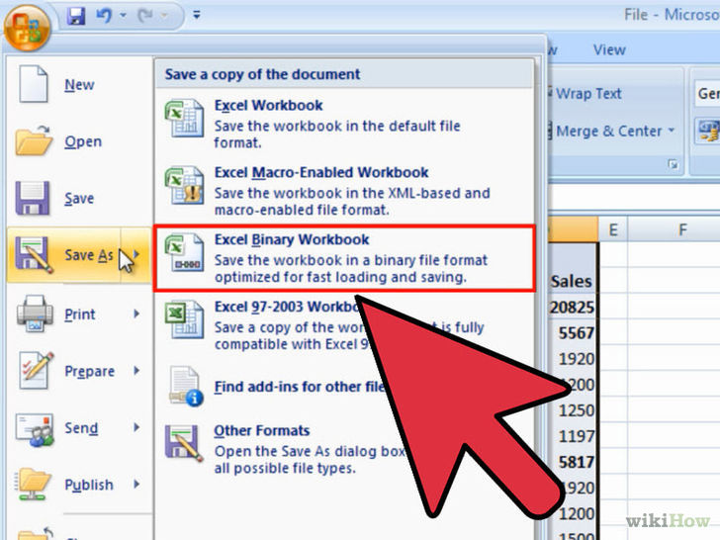This screenshot has width=720, height=540.
Task: Expand the Send submenu arrow
Action: (x=136, y=427)
